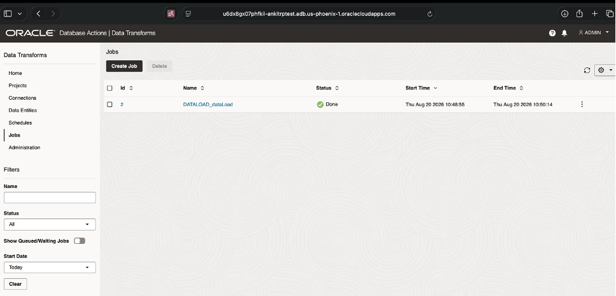This screenshot has height=296, width=616.
Task: Sort by the Id column arrows
Action: click(x=131, y=88)
